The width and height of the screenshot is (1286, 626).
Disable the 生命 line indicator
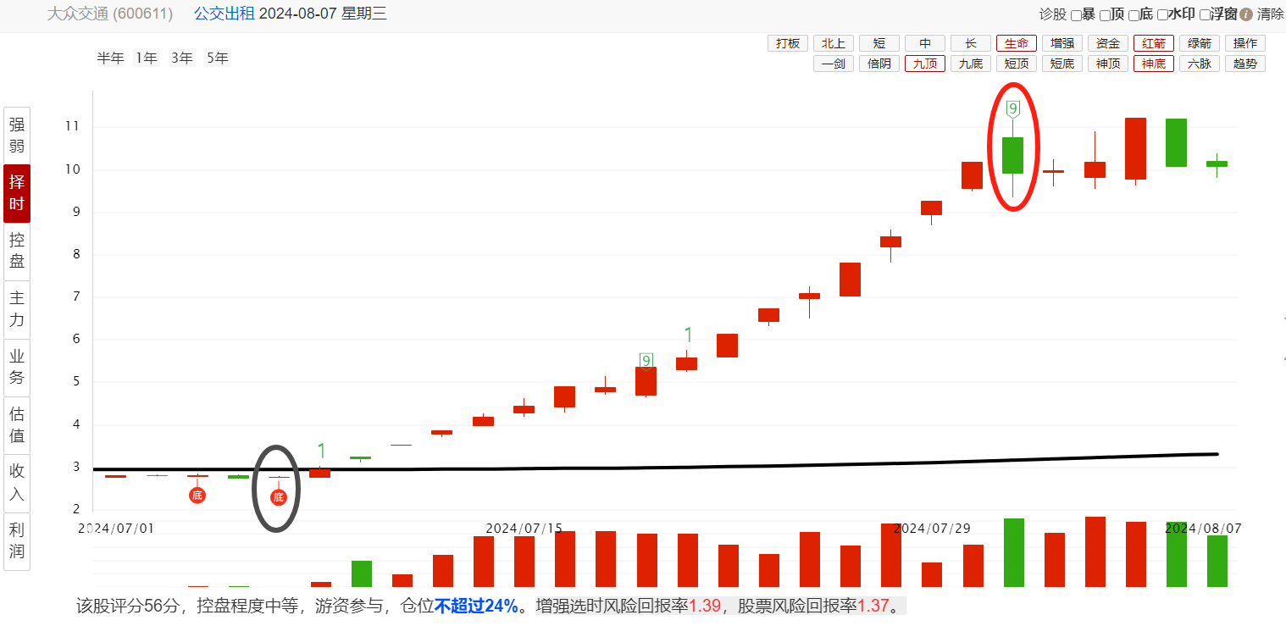point(1017,43)
